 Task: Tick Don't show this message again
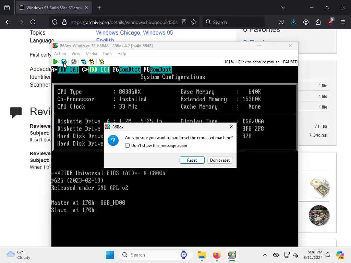click(128, 145)
